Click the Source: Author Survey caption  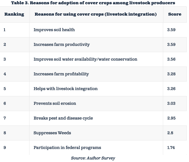(93, 158)
